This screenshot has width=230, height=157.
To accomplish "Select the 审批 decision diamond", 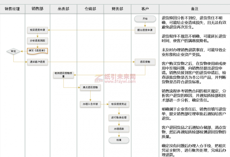I will (13, 51).
